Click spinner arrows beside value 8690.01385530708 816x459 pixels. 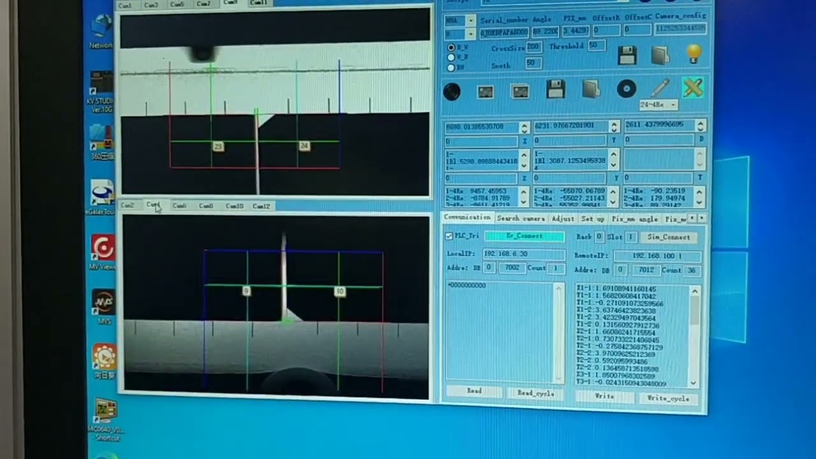(x=524, y=127)
